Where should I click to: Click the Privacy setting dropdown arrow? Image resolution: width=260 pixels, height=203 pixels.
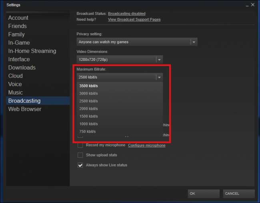(194, 42)
